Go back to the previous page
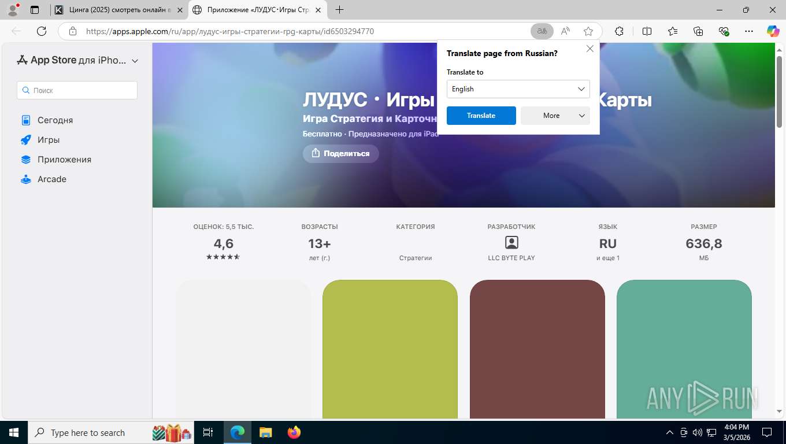The height and width of the screenshot is (444, 786). (16, 31)
